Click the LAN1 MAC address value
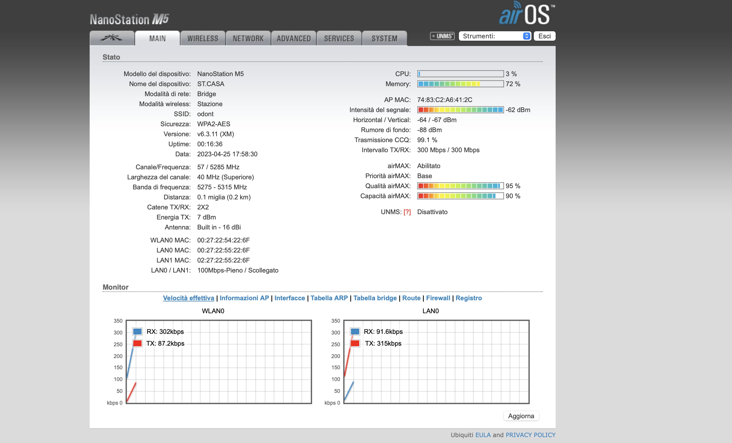Viewport: 732px width, 443px height. [x=223, y=260]
